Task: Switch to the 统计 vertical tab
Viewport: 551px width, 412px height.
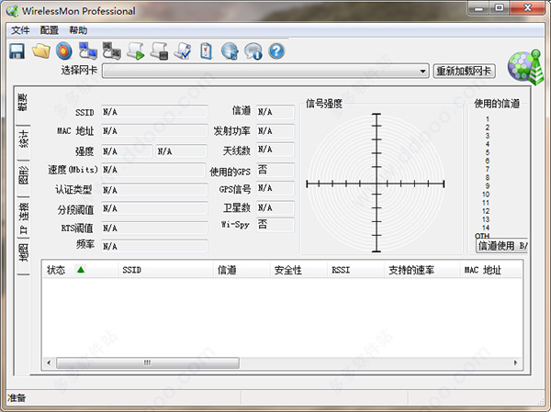Action: [x=23, y=139]
